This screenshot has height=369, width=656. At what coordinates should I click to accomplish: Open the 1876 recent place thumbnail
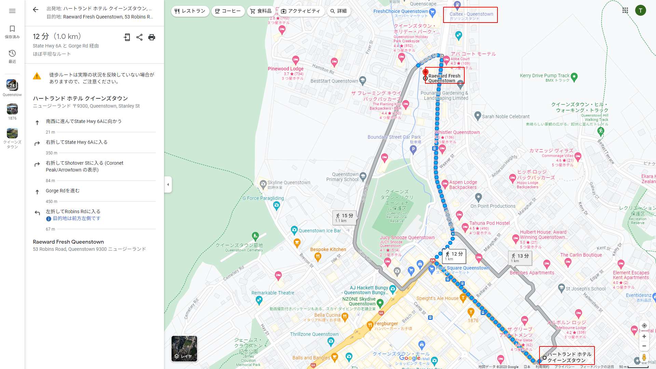pyautogui.click(x=12, y=112)
